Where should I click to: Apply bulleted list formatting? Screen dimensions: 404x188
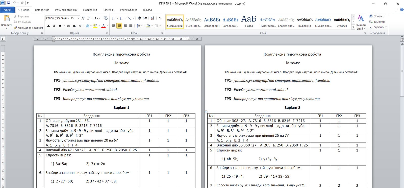pos(114,18)
